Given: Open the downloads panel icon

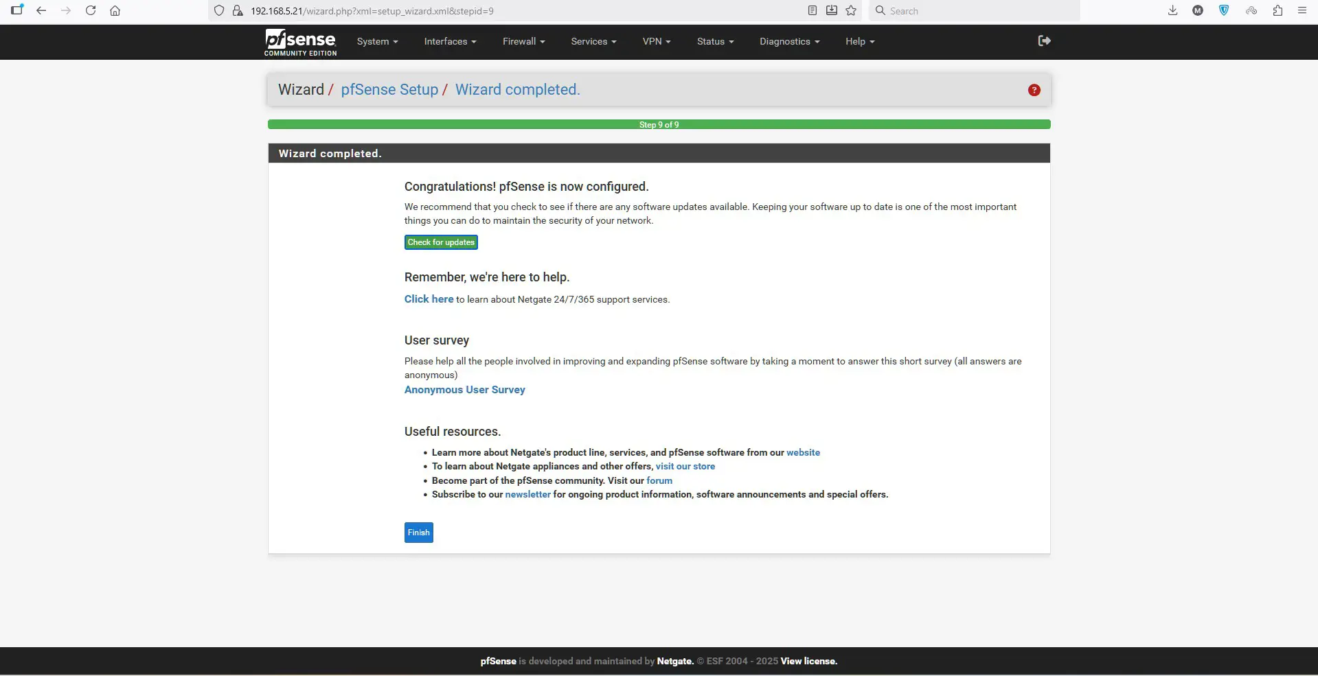Looking at the screenshot, I should 1172,10.
